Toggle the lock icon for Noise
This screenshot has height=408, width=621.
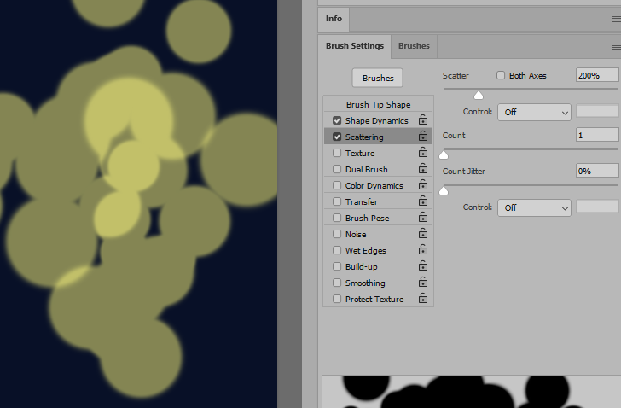423,234
